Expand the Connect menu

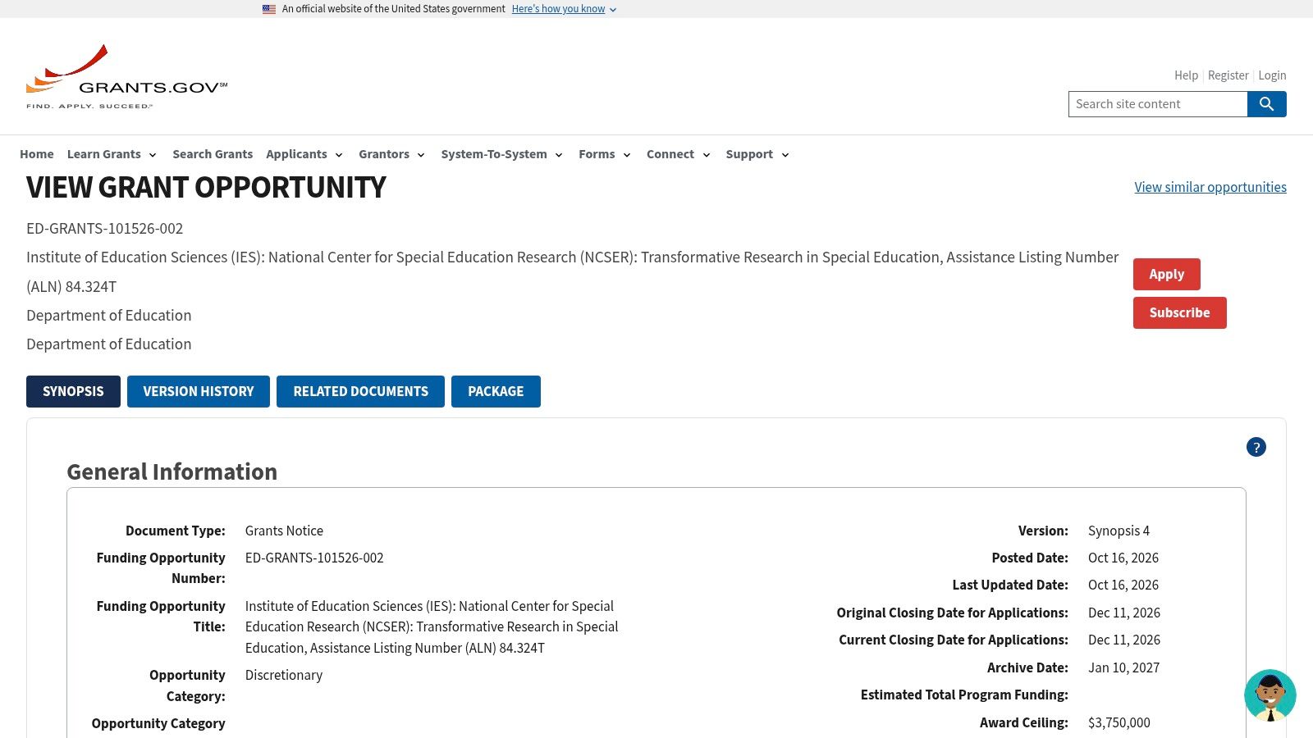(x=679, y=154)
